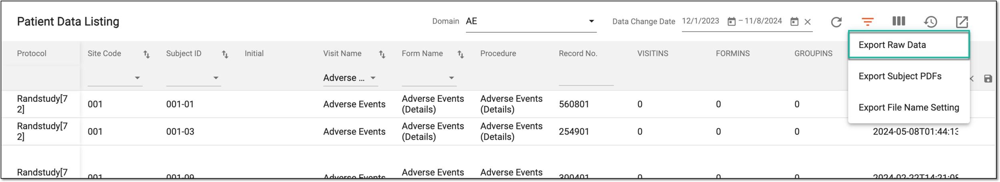Open the orange filter icon
Image resolution: width=1000 pixels, height=182 pixels.
pos(867,22)
